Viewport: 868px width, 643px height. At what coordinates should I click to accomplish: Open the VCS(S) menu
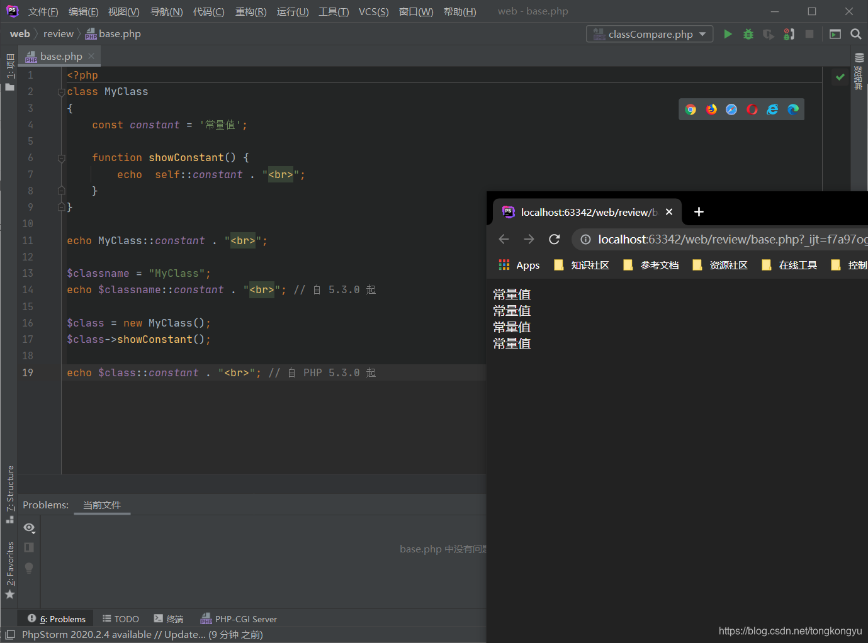[x=373, y=12]
